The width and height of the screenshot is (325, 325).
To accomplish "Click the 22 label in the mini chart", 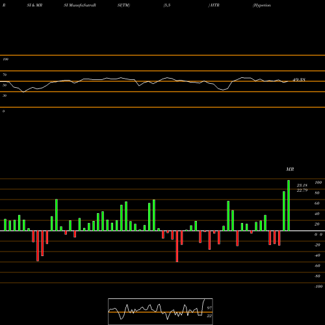I will (209, 316).
